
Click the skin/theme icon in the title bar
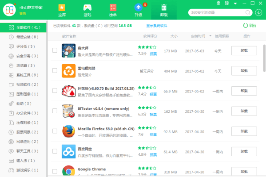(226, 3)
